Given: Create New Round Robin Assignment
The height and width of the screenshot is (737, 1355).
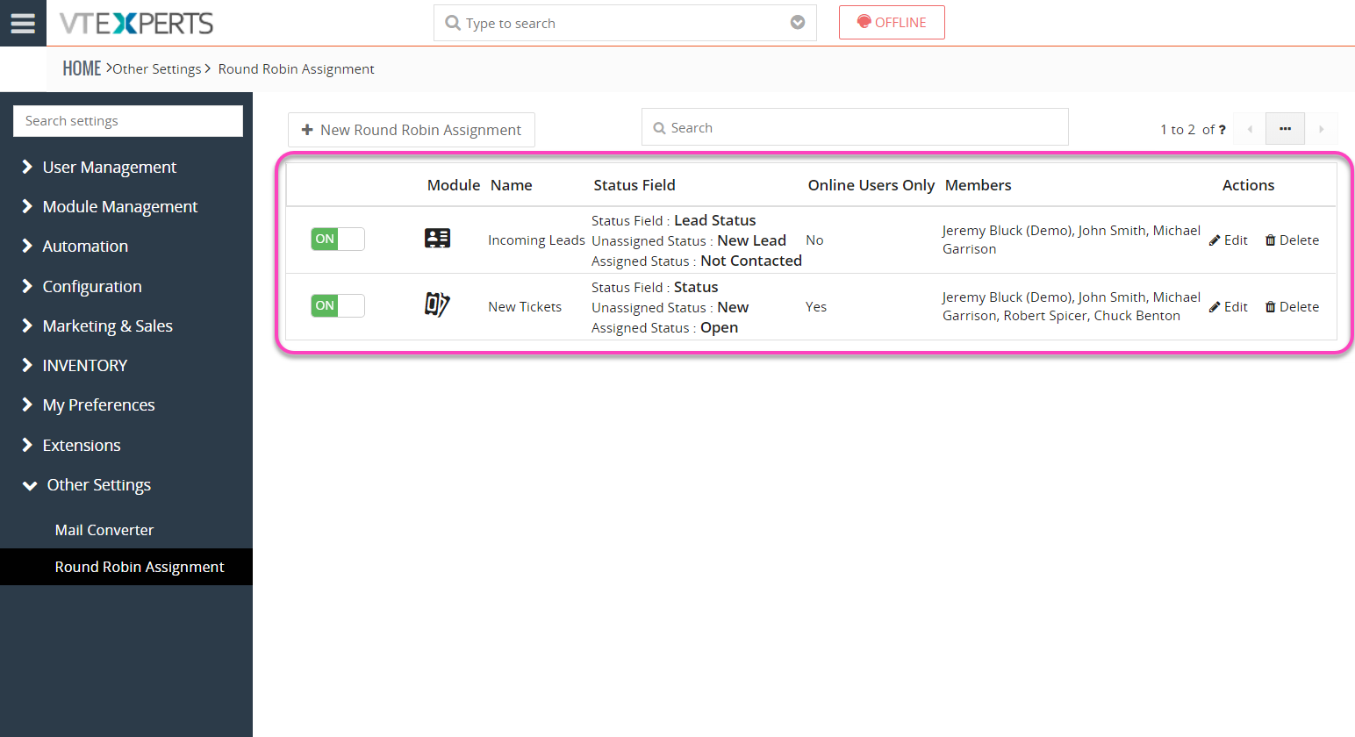Looking at the screenshot, I should pyautogui.click(x=412, y=130).
